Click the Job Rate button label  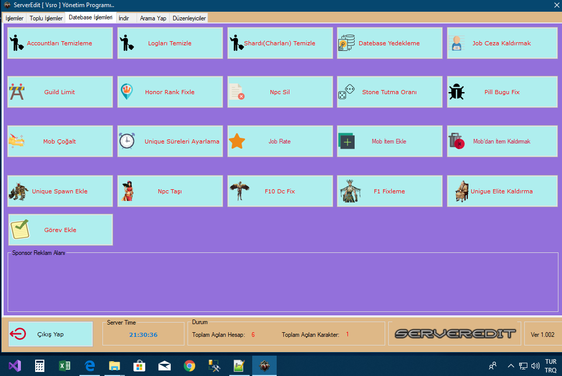(280, 141)
